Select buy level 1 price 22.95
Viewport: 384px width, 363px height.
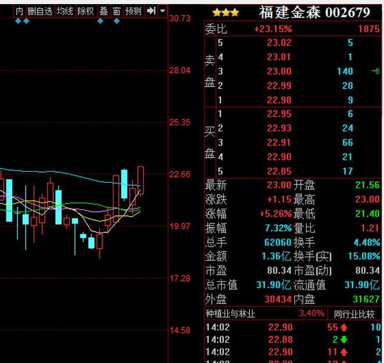tap(279, 114)
